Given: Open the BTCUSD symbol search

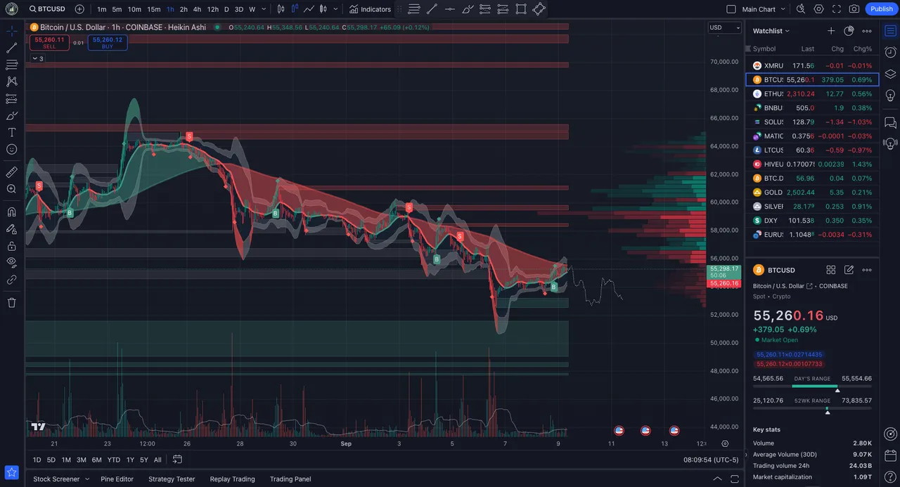Looking at the screenshot, I should tap(46, 9).
